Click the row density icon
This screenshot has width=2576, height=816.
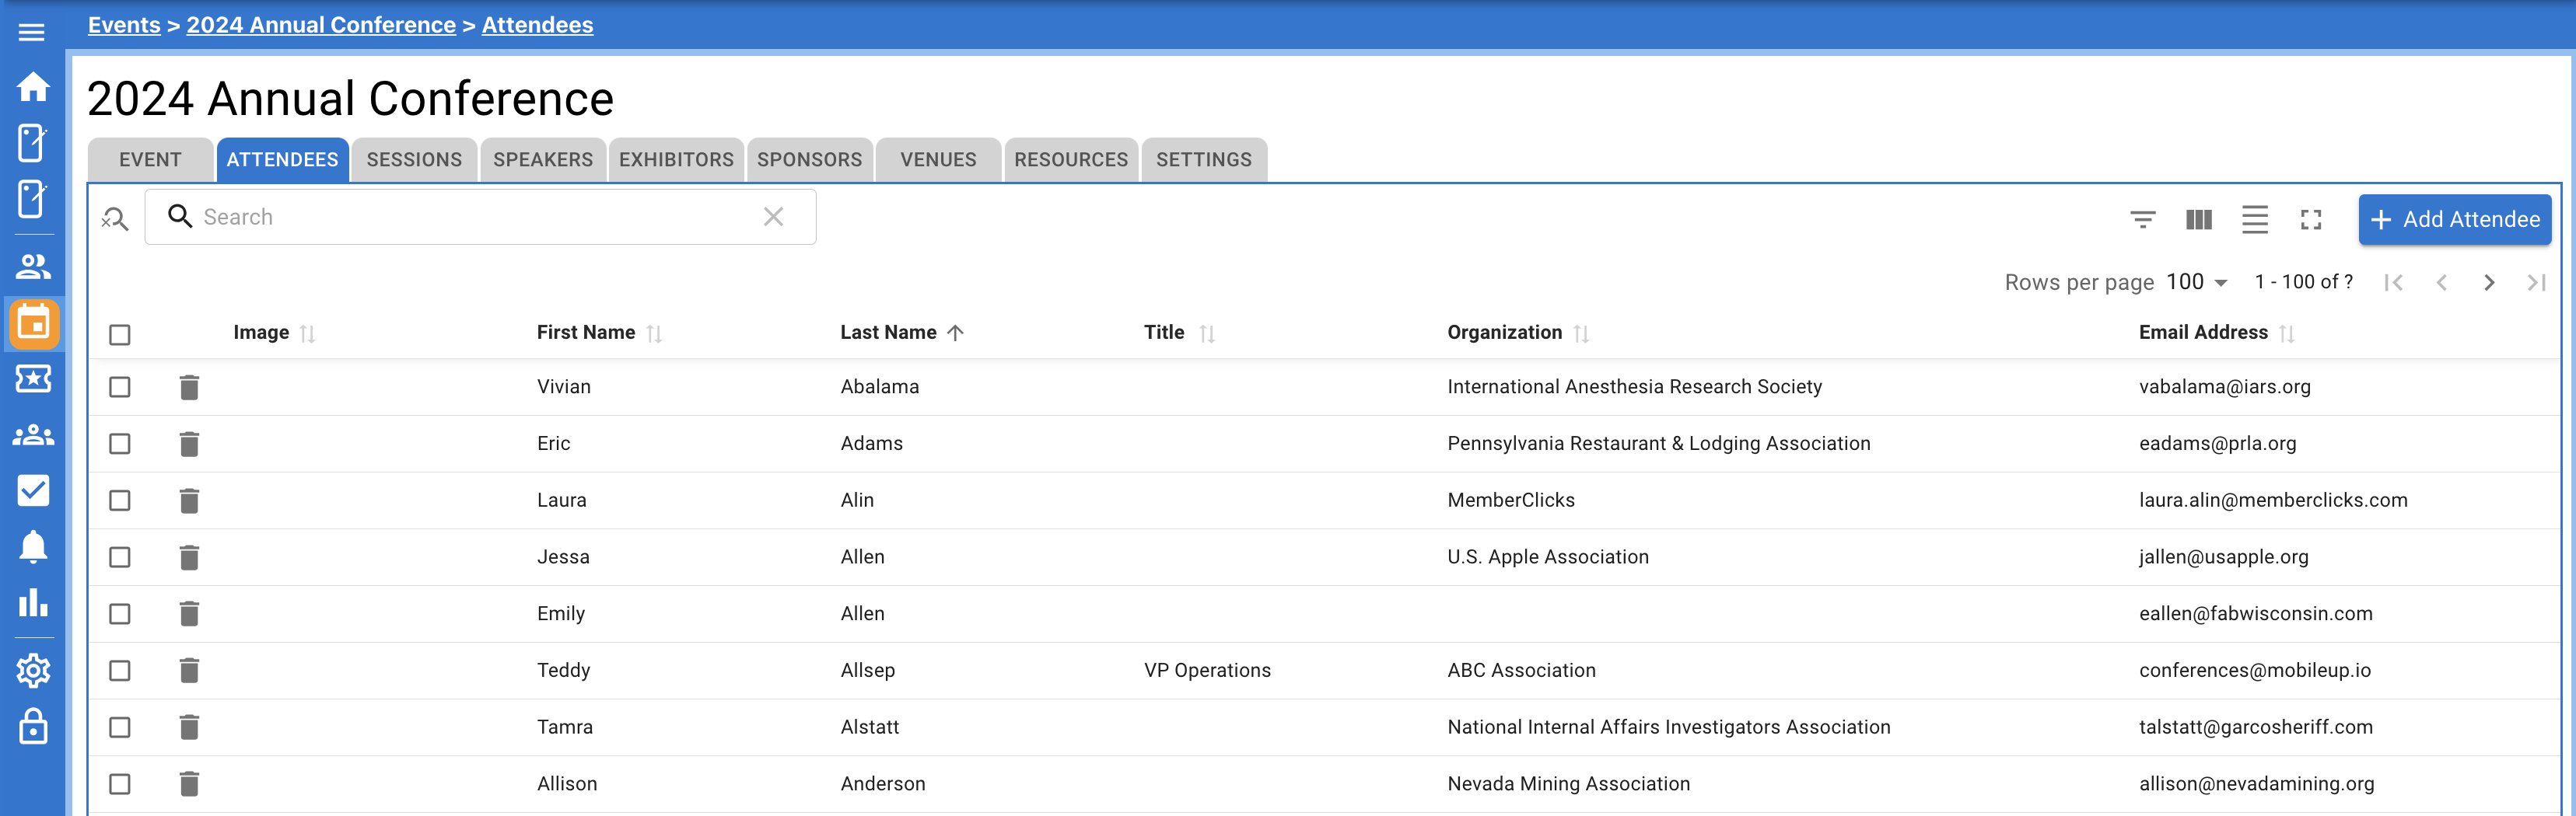click(x=2255, y=220)
